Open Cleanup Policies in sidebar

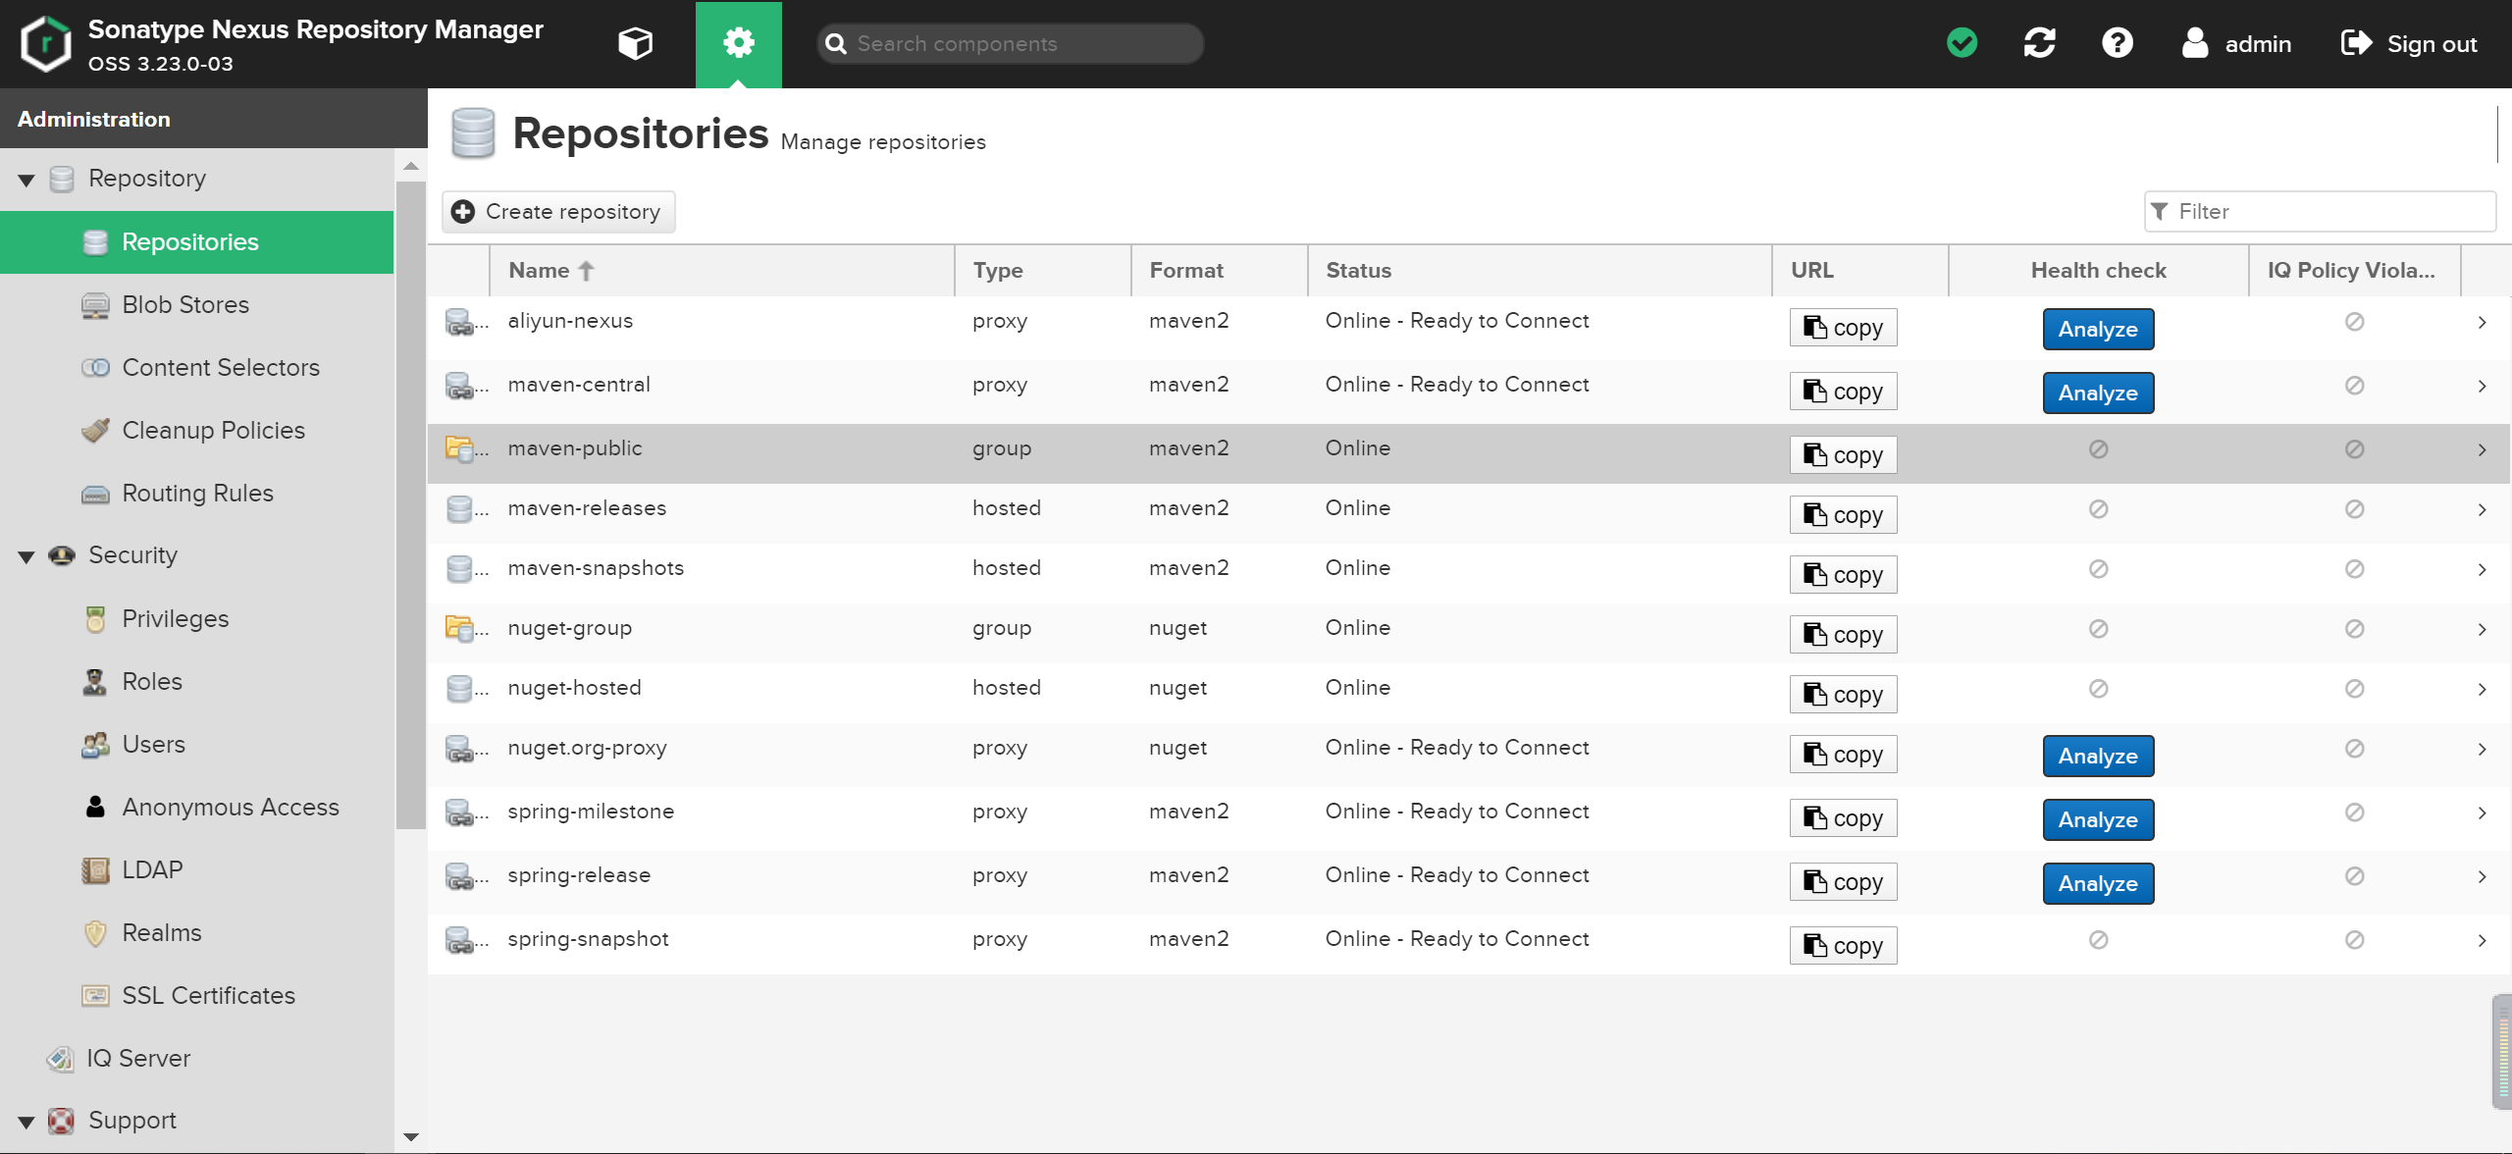[213, 431]
